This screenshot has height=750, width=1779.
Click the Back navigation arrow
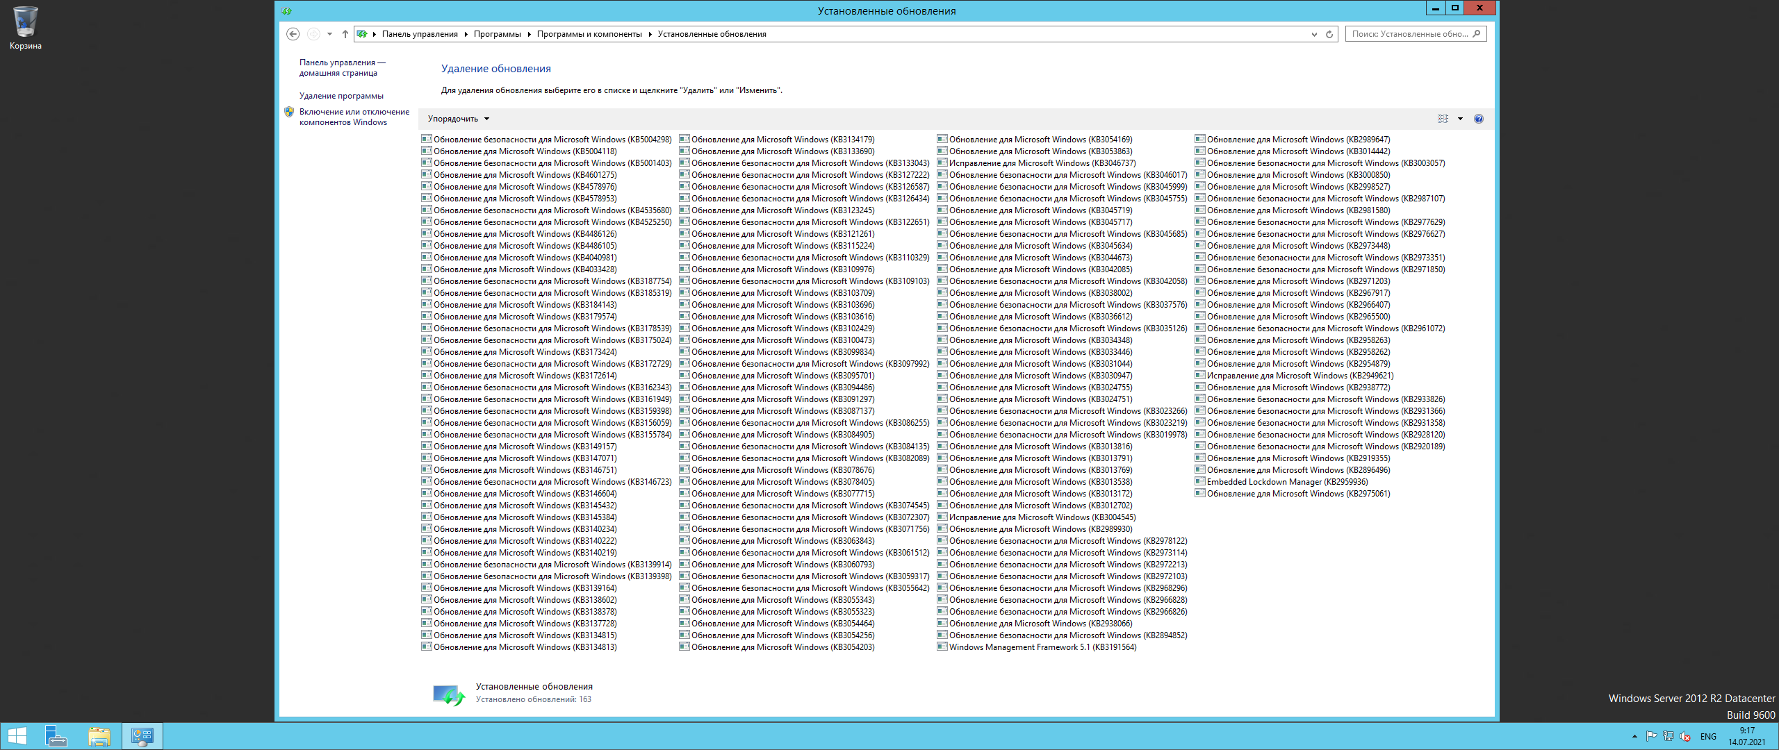tap(293, 34)
